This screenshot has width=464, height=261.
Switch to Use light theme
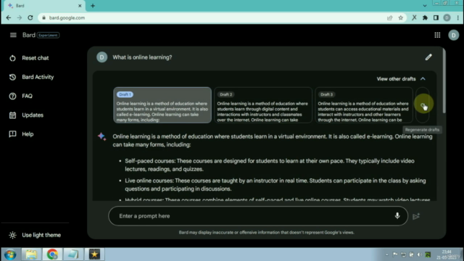point(41,235)
